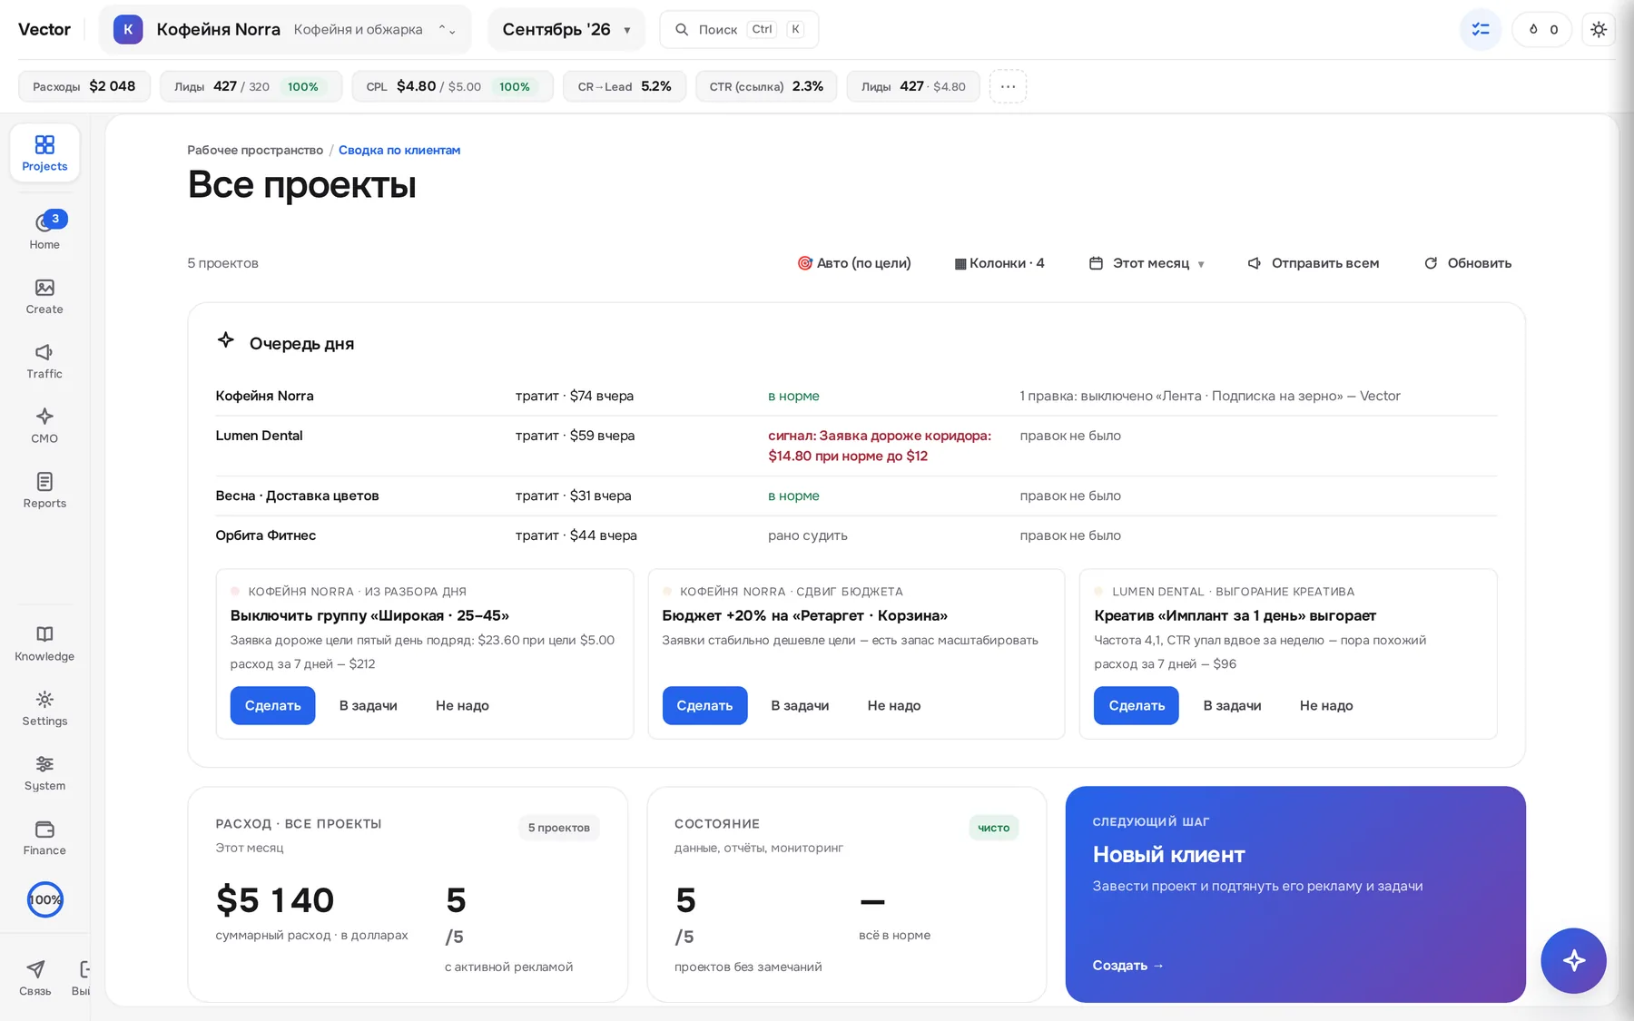Open the Reports icon in sidebar
1634x1021 pixels.
pyautogui.click(x=44, y=481)
